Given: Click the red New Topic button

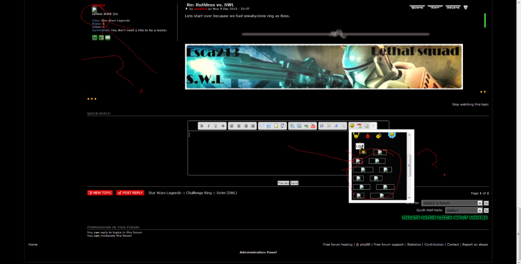Looking at the screenshot, I should [x=100, y=193].
